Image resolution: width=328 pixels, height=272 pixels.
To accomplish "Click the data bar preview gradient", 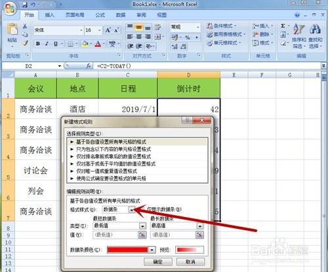I will click(190, 250).
